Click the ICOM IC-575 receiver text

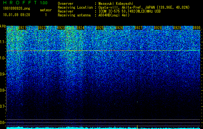point(129,11)
